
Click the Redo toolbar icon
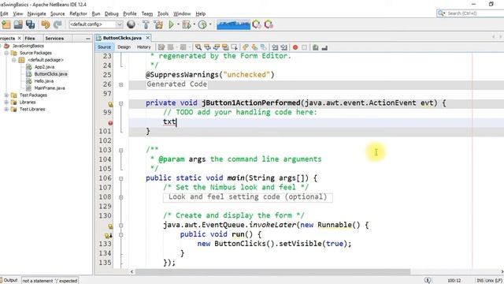point(57,24)
